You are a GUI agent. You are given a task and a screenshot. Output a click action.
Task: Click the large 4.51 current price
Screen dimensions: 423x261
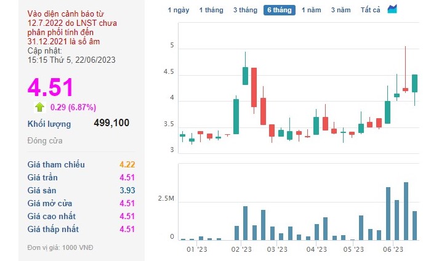point(50,87)
